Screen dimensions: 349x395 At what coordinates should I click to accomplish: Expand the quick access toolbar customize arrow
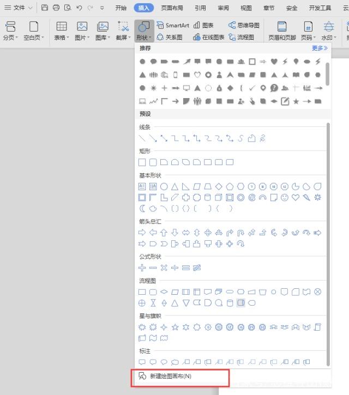(102, 8)
